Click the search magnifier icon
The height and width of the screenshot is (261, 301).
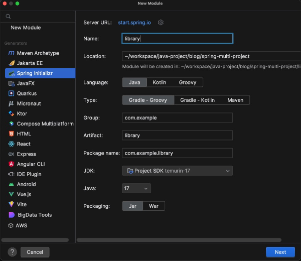[8, 17]
